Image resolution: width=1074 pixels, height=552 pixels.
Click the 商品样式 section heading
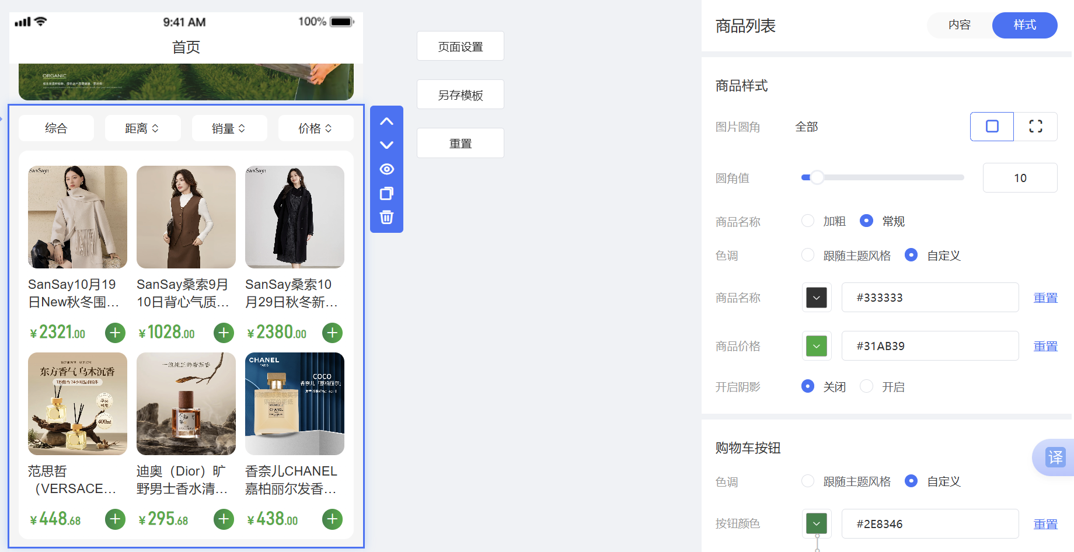tap(742, 86)
